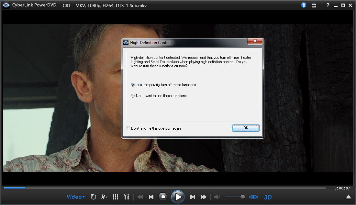
Task: Select 'Yes, temporarily turn off these functions'
Action: 133,85
